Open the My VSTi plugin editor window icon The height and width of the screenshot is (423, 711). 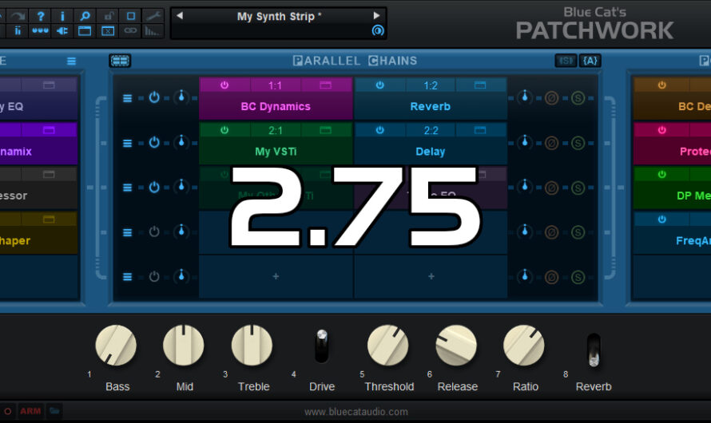[325, 130]
